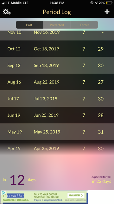Switch to the Predicted tab
The width and height of the screenshot is (114, 204).
click(57, 25)
